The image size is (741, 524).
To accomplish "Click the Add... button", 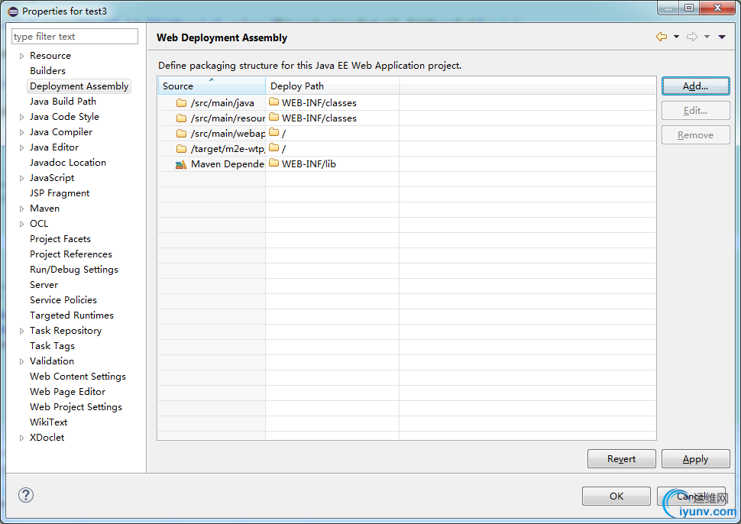I will 696,86.
